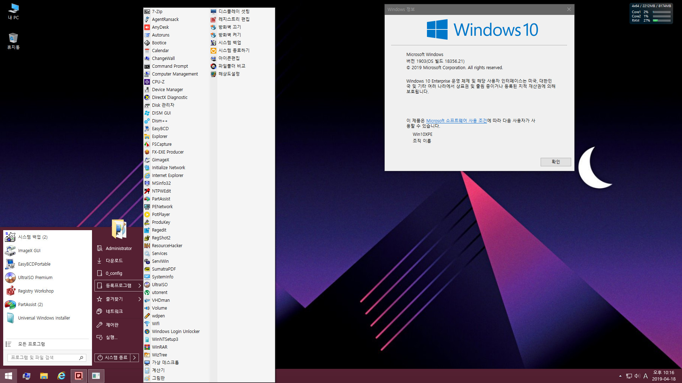Open 디스플레이 셋팅 in submenu
The image size is (682, 383).
pos(234,11)
